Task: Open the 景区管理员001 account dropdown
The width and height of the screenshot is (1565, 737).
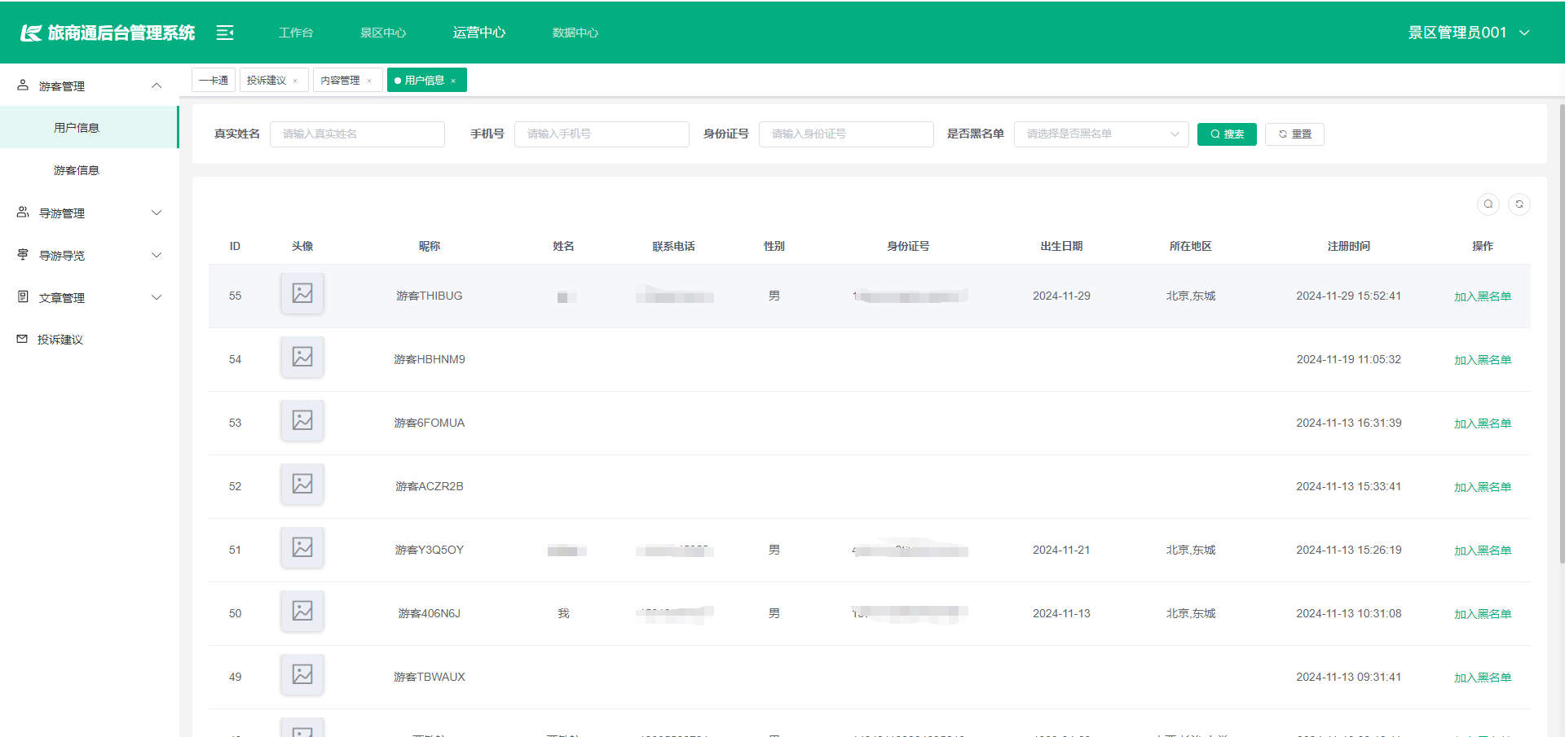Action: [1469, 33]
